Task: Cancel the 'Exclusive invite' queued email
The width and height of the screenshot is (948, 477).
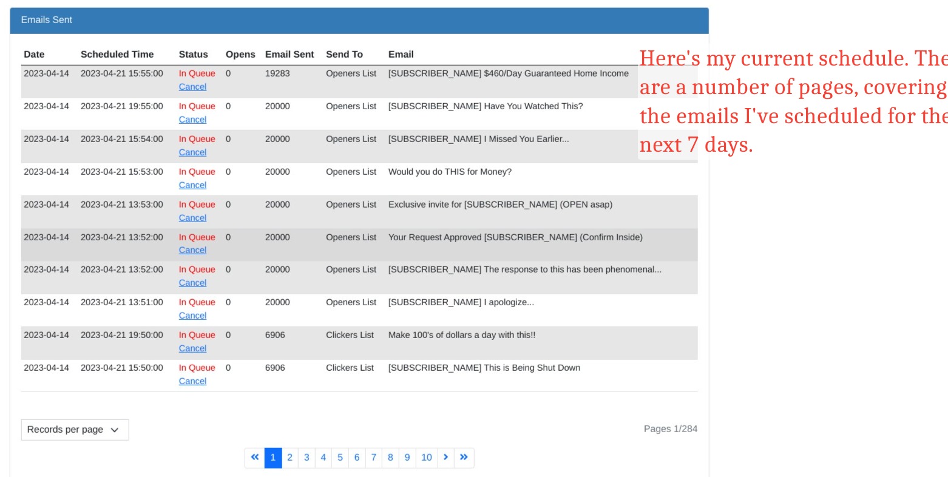Action: click(192, 218)
